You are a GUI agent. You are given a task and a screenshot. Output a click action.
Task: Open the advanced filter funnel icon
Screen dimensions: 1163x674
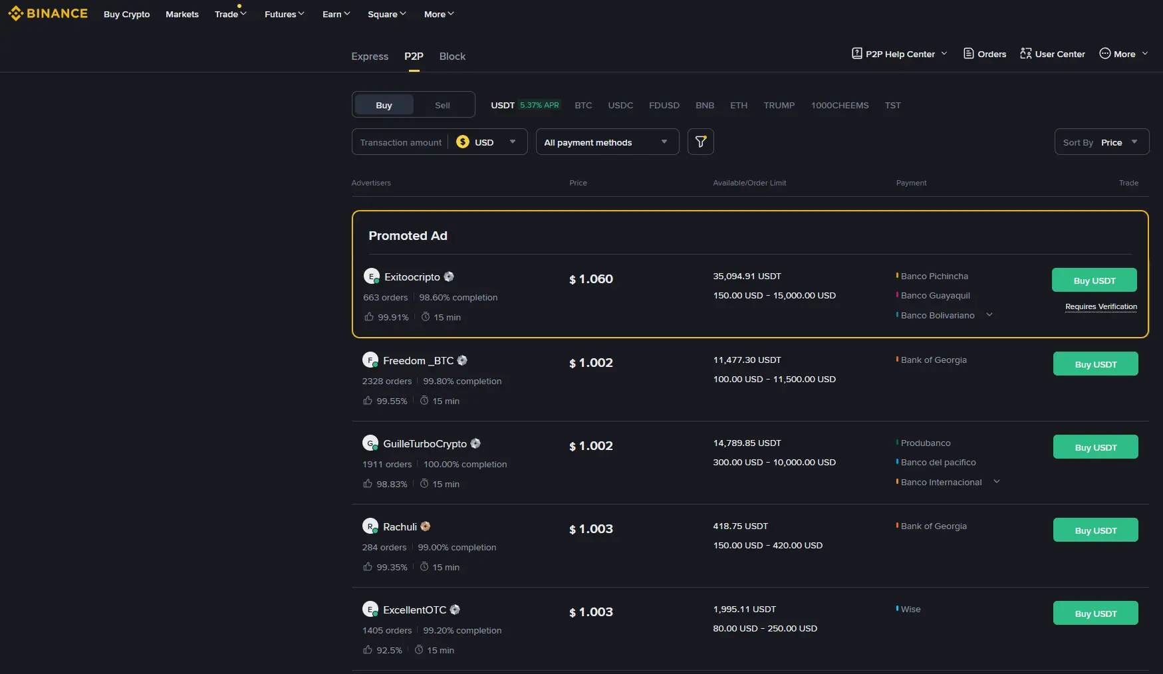(700, 142)
